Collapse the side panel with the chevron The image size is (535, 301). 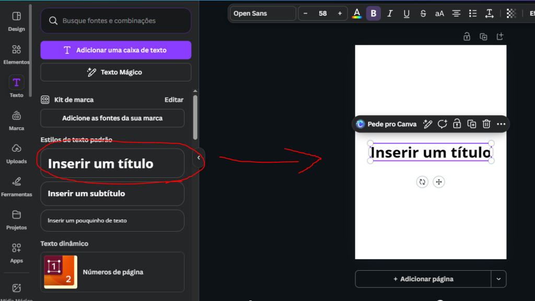click(x=199, y=158)
